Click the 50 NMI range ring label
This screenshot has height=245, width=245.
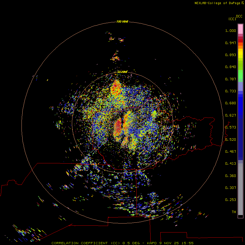click(122, 72)
